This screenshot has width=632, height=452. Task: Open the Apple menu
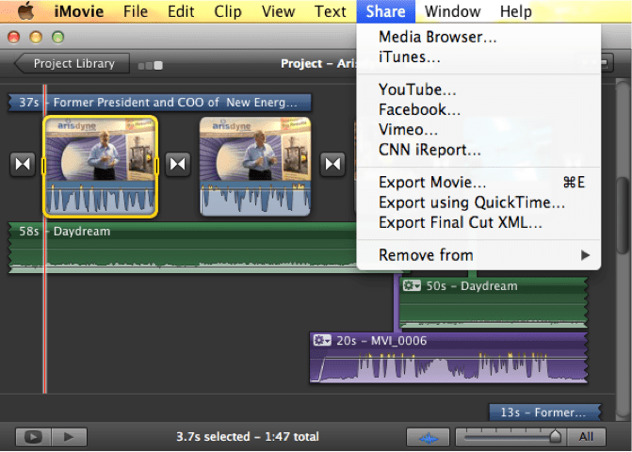click(x=25, y=11)
